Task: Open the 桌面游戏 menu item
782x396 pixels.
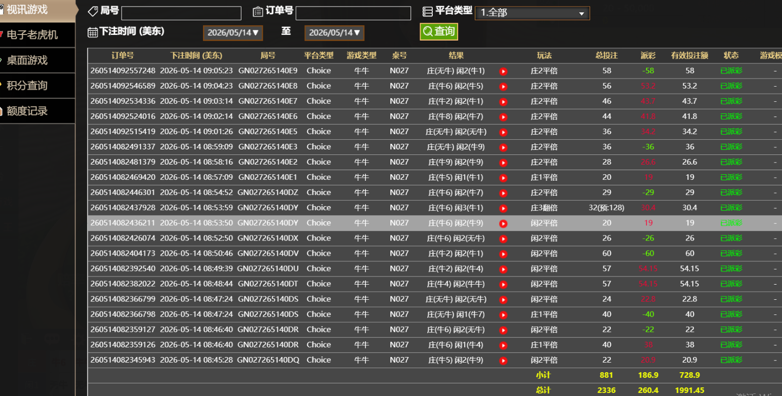Action: [x=36, y=60]
